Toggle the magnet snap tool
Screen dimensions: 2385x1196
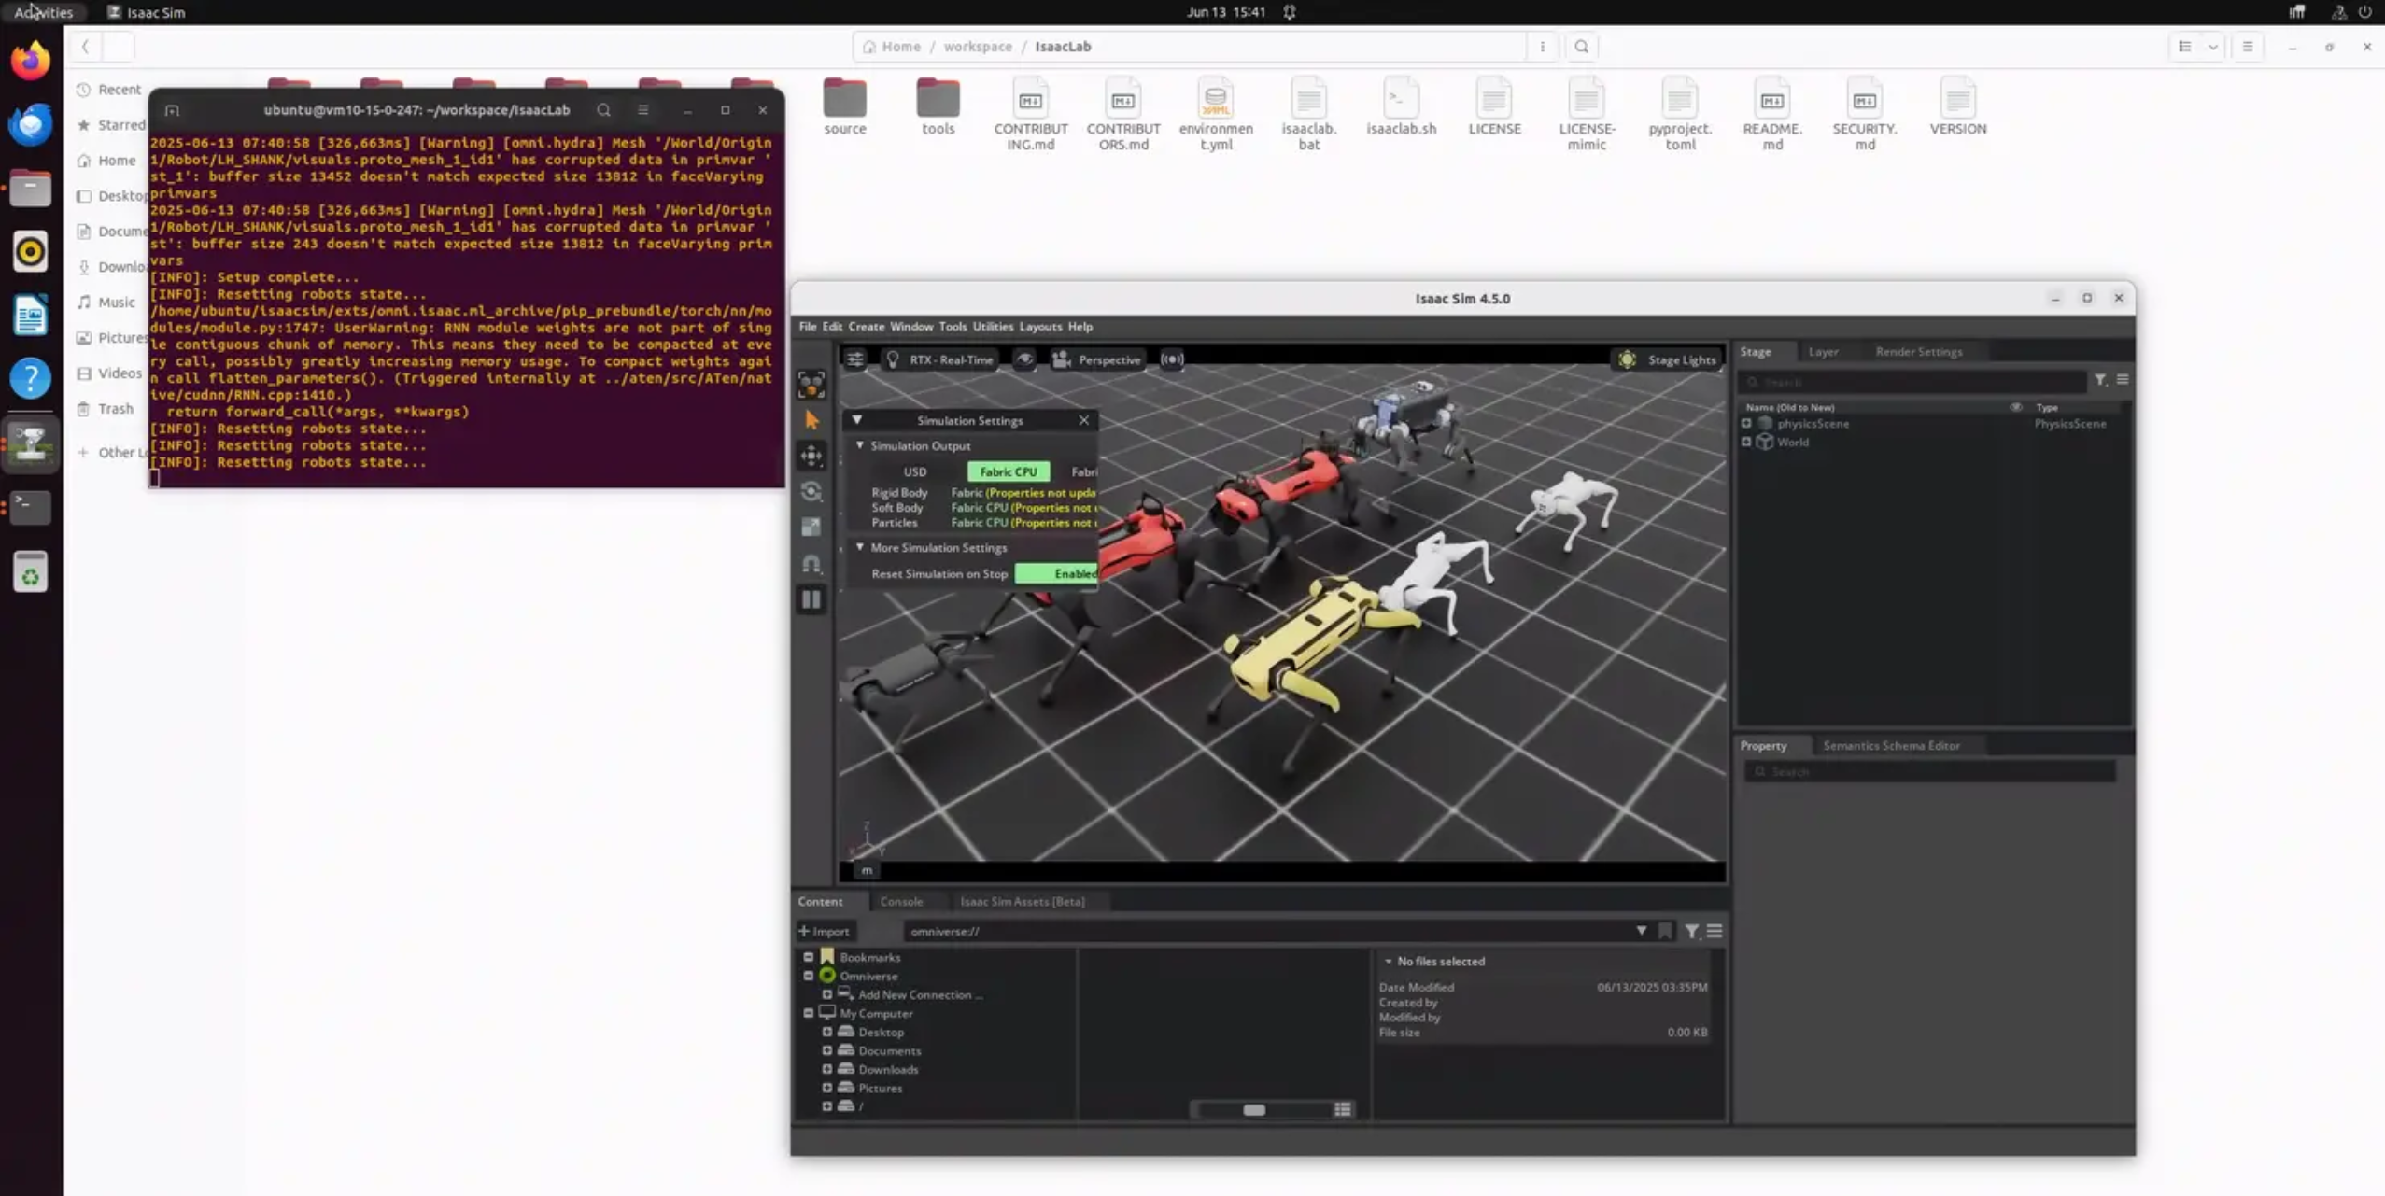[x=811, y=564]
